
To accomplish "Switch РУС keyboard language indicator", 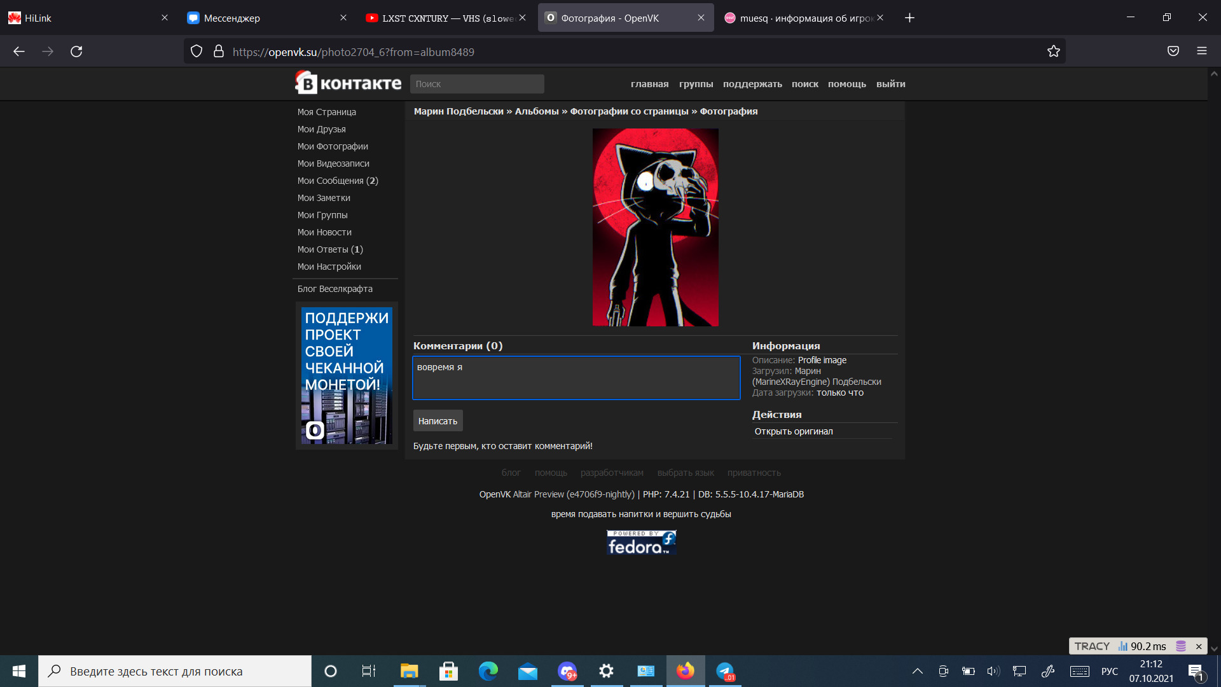I will (x=1109, y=671).
